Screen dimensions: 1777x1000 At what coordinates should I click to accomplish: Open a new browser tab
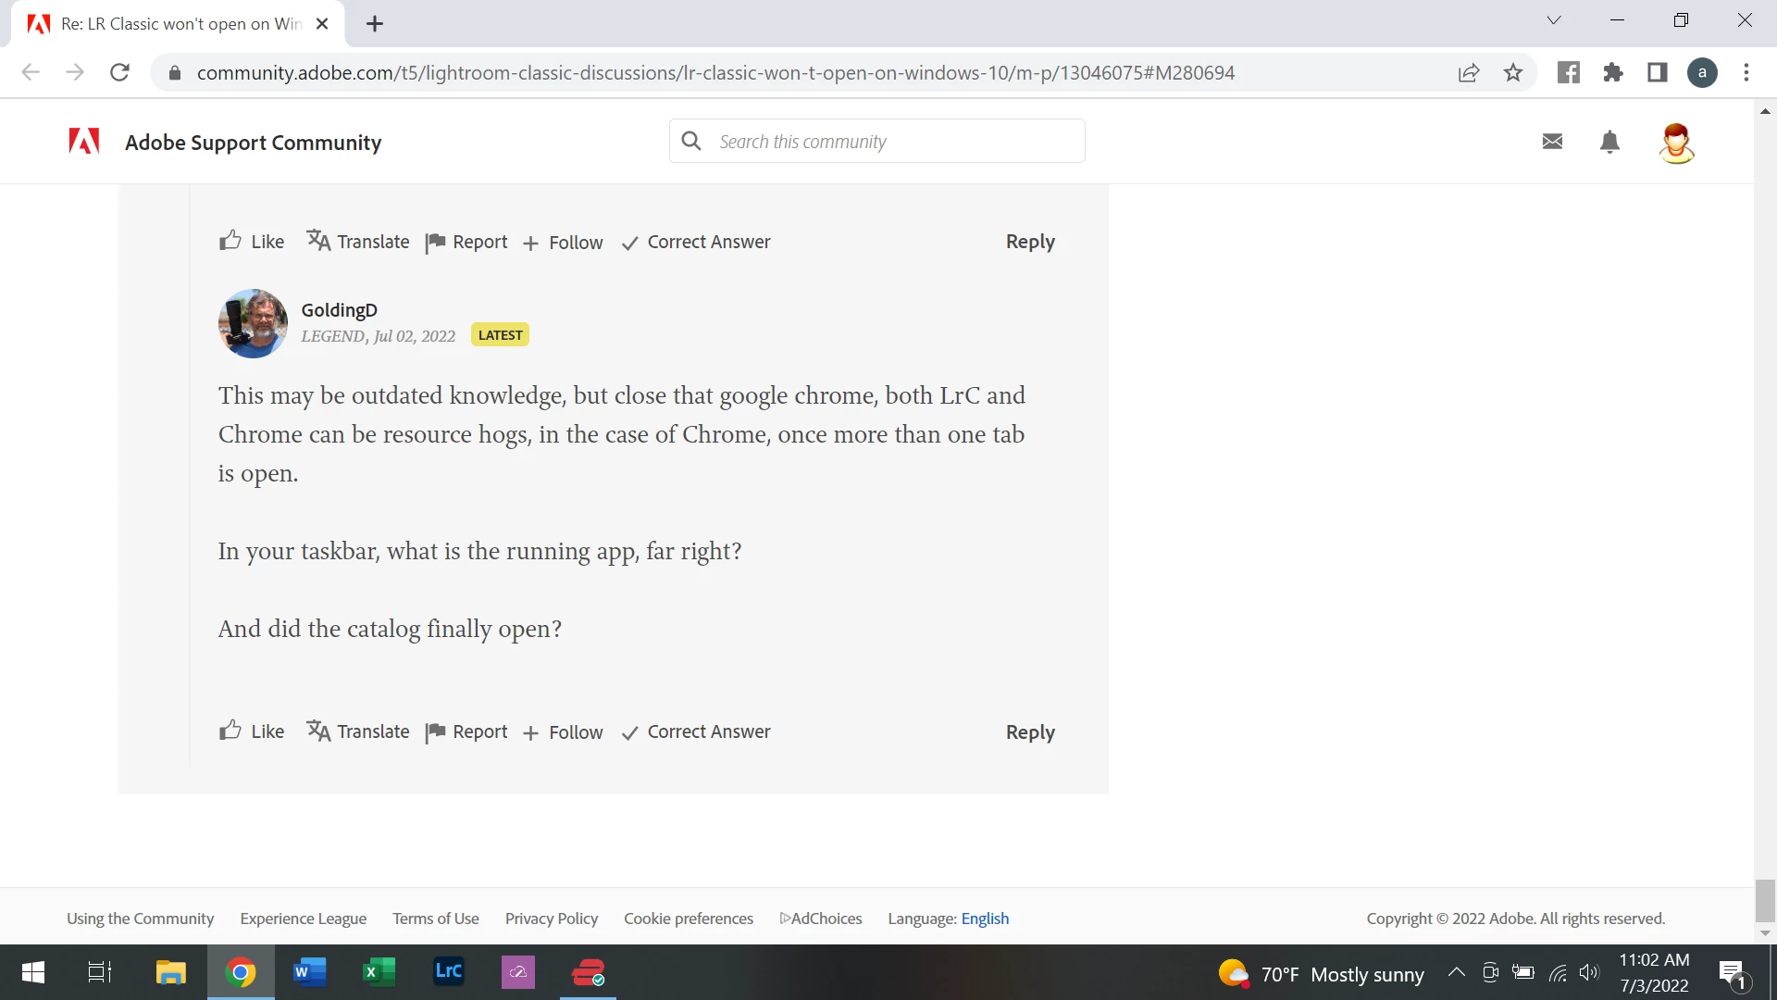375,24
